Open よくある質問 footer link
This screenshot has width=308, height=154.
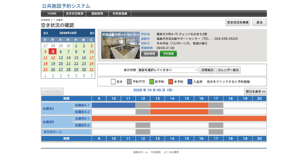pyautogui.click(x=171, y=152)
